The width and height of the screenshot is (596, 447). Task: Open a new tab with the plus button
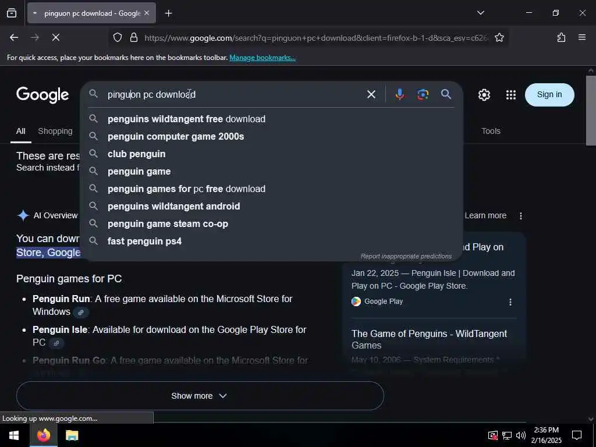(168, 13)
